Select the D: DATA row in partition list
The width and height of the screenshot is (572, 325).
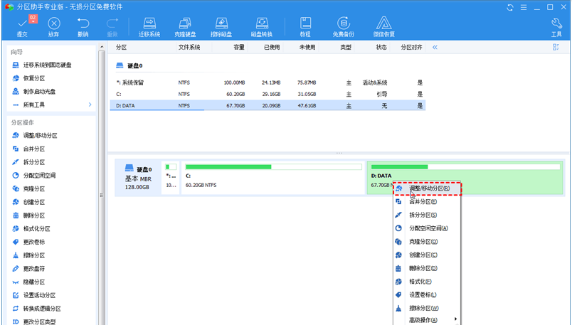(x=268, y=105)
